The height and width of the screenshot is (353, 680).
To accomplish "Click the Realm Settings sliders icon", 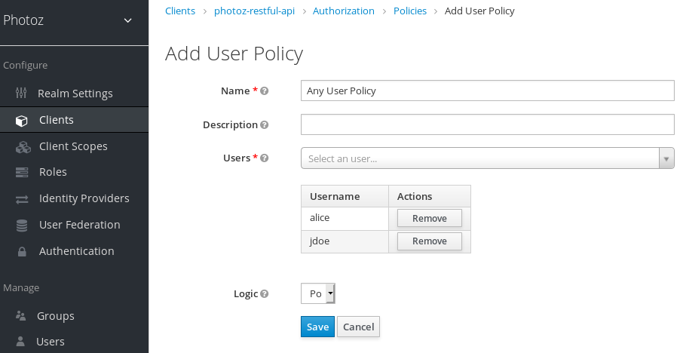I will 21,94.
